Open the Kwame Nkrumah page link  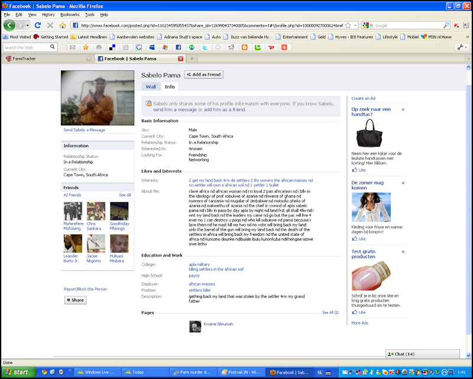(218, 324)
